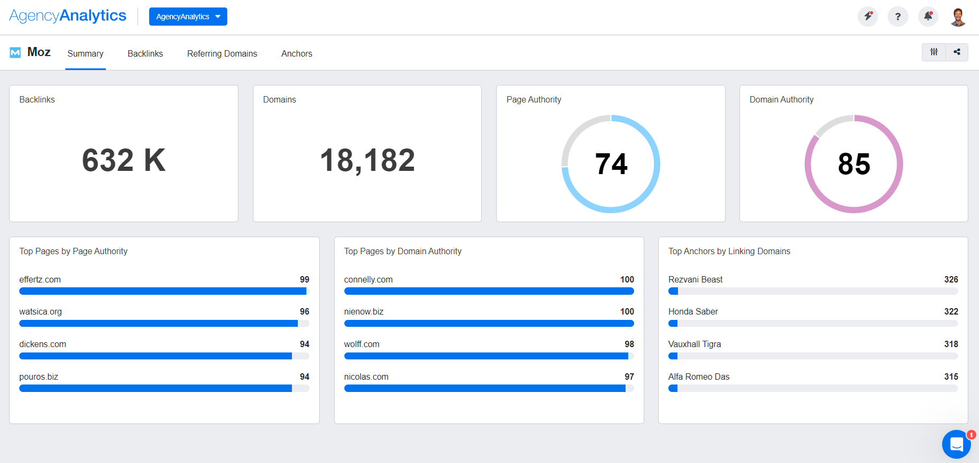Go to the Summary tab
Viewport: 979px width, 463px height.
(x=85, y=53)
